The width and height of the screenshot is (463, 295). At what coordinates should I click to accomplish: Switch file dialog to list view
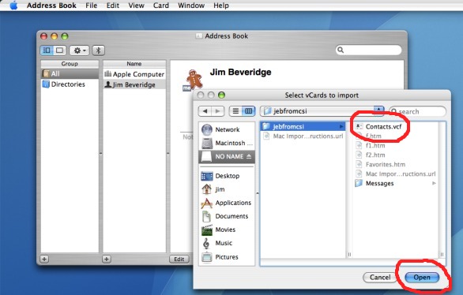tap(235, 111)
